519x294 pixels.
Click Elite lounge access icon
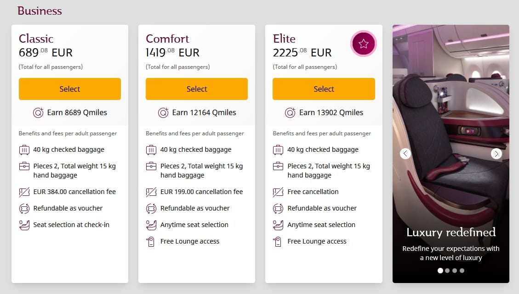click(x=278, y=242)
